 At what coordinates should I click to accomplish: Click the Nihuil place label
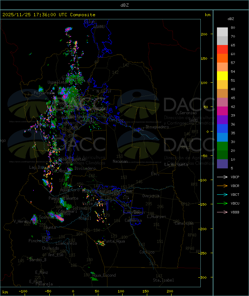(x=85, y=218)
